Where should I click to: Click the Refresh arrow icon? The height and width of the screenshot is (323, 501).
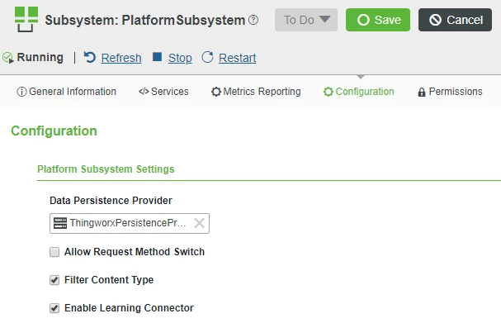click(x=90, y=57)
